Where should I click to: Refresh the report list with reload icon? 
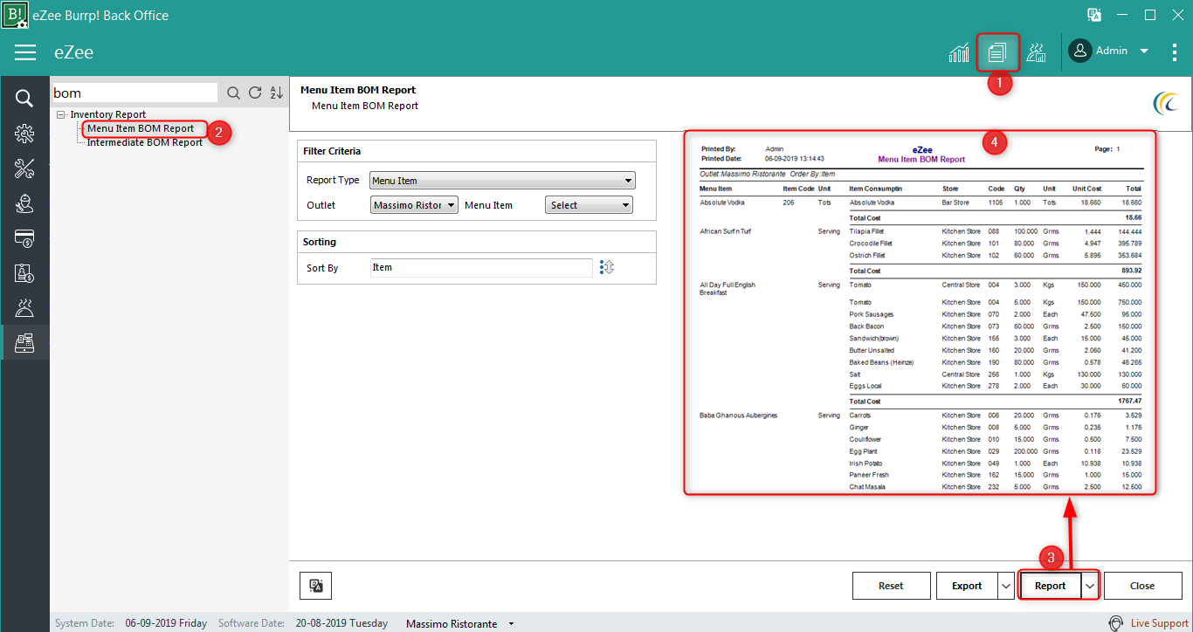[x=255, y=93]
